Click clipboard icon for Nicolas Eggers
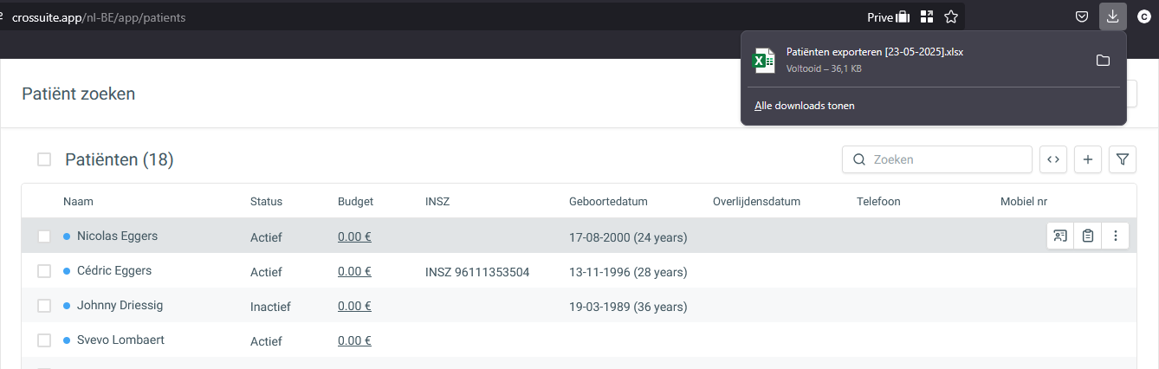 pos(1088,236)
